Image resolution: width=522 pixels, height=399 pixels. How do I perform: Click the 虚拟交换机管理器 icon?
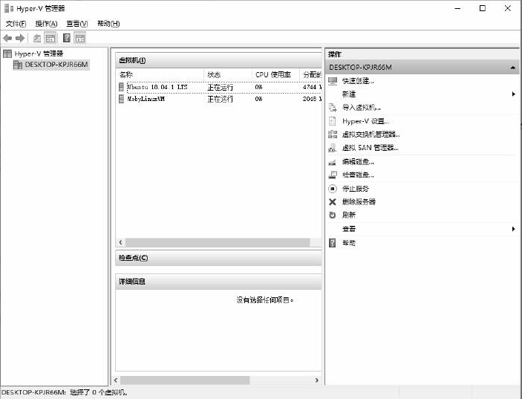coord(333,134)
